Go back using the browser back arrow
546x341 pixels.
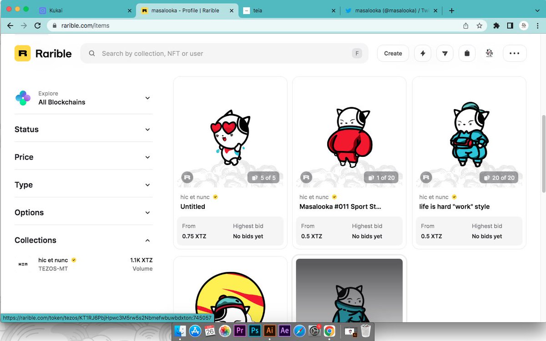click(10, 25)
